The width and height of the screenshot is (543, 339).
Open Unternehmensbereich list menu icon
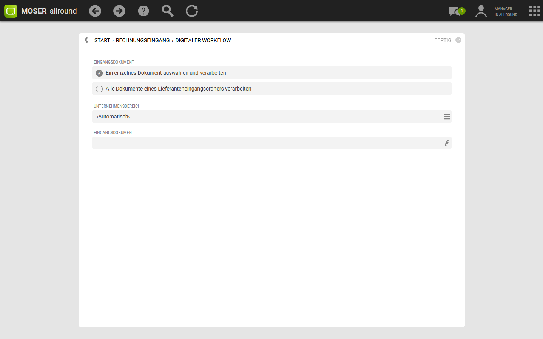(447, 117)
